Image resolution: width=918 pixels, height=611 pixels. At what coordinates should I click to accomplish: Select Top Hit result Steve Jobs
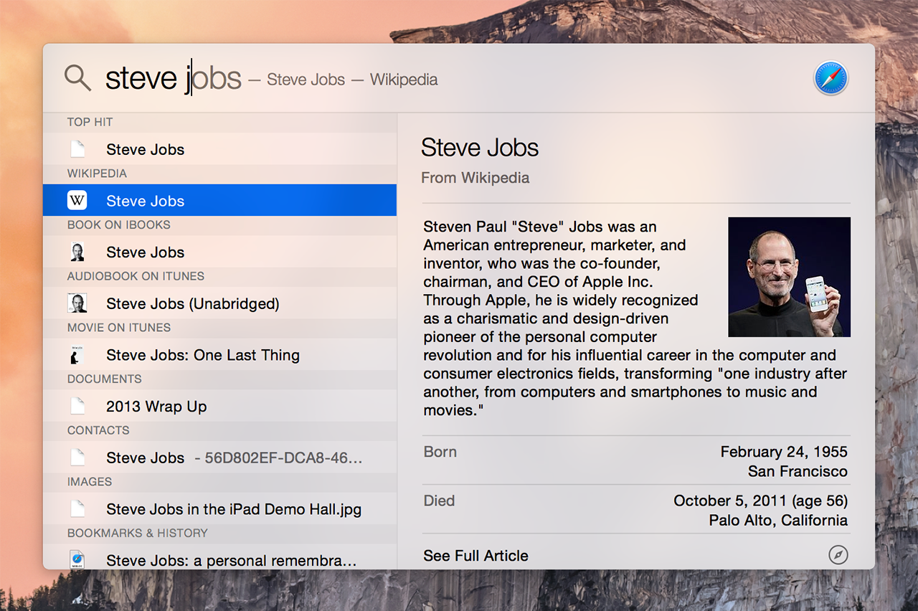[x=219, y=149]
